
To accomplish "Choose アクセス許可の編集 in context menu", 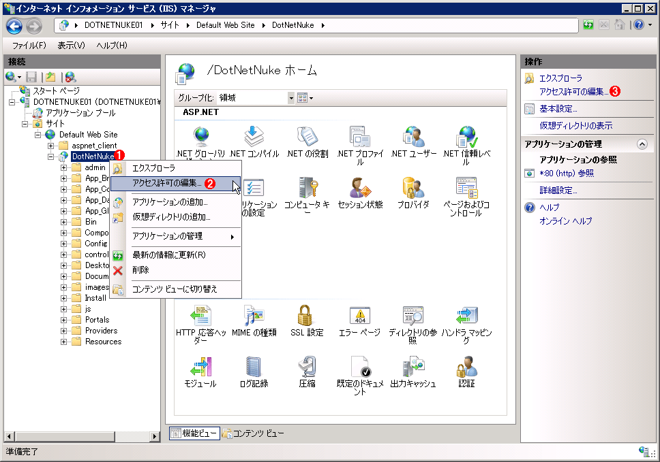I will click(175, 184).
